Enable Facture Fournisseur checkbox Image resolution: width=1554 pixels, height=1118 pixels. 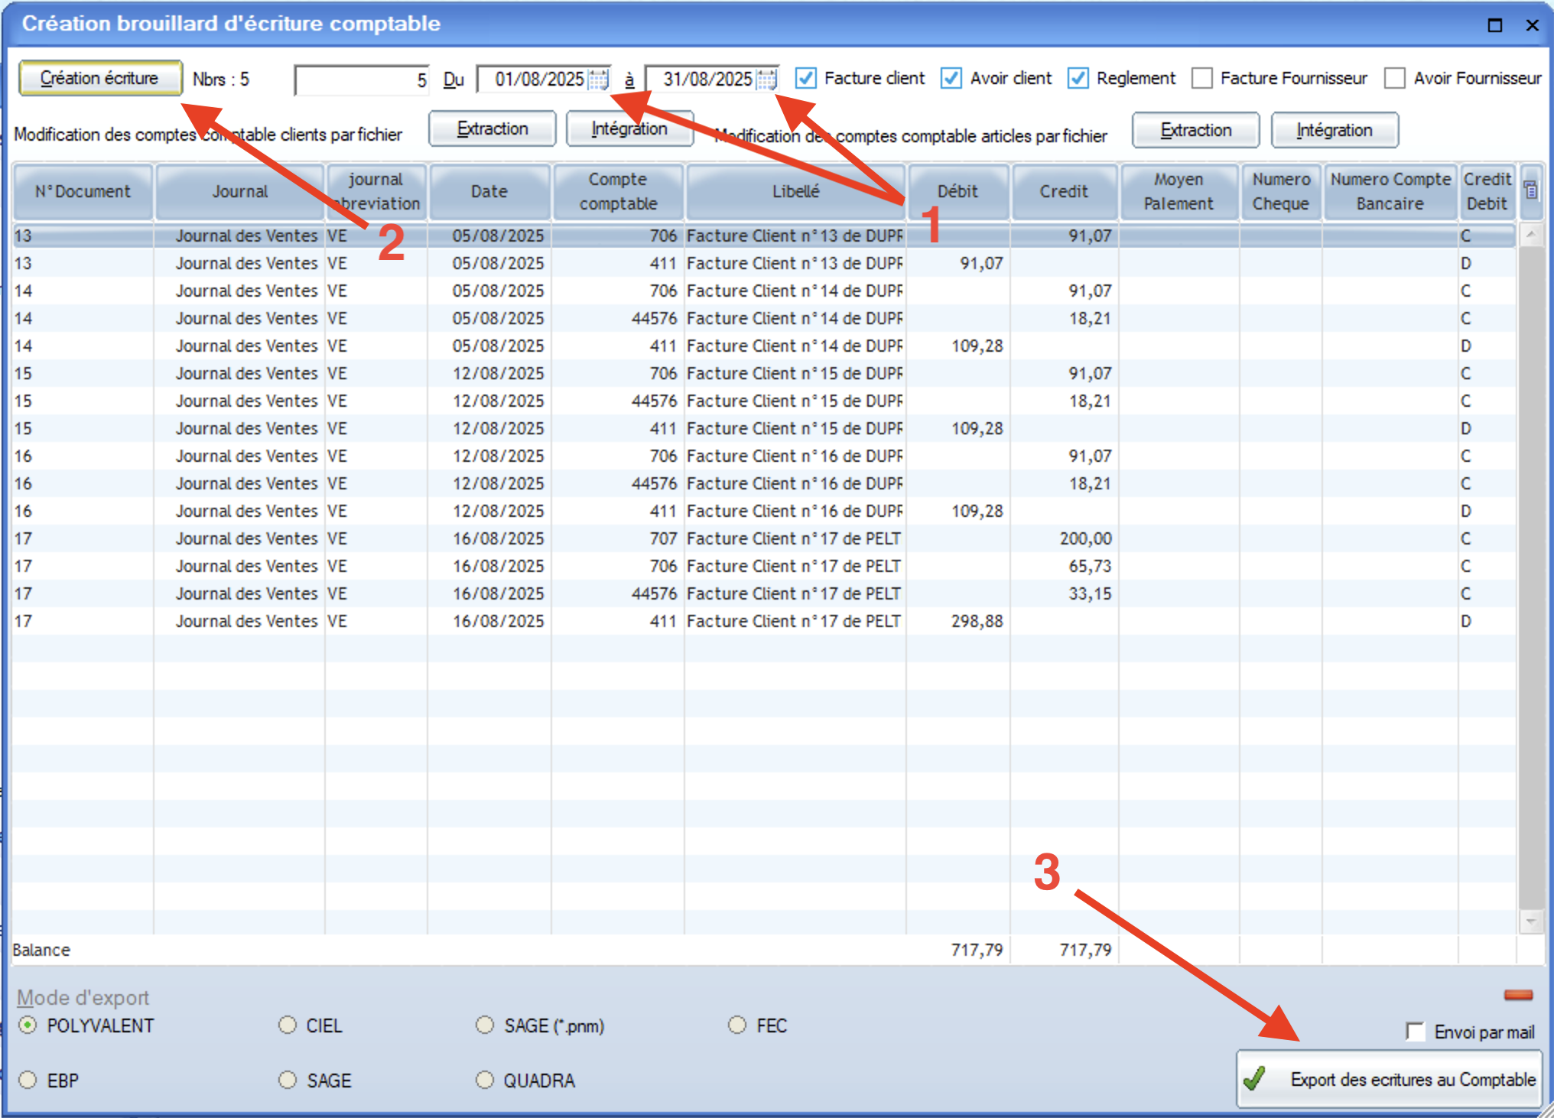1201,78
